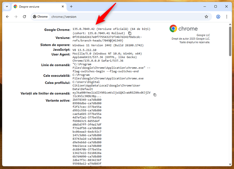Click variant d992c558-ca7d8d80
This screenshot has height=169, width=234.
87,110
